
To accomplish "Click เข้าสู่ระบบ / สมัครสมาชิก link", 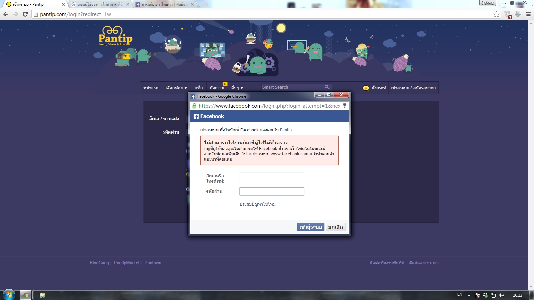I will click(413, 88).
